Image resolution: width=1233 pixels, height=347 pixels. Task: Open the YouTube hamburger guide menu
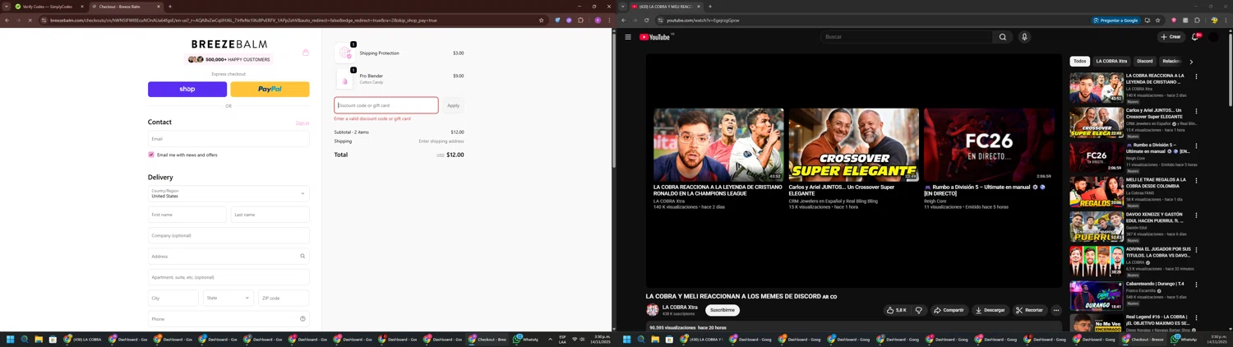pyautogui.click(x=628, y=37)
